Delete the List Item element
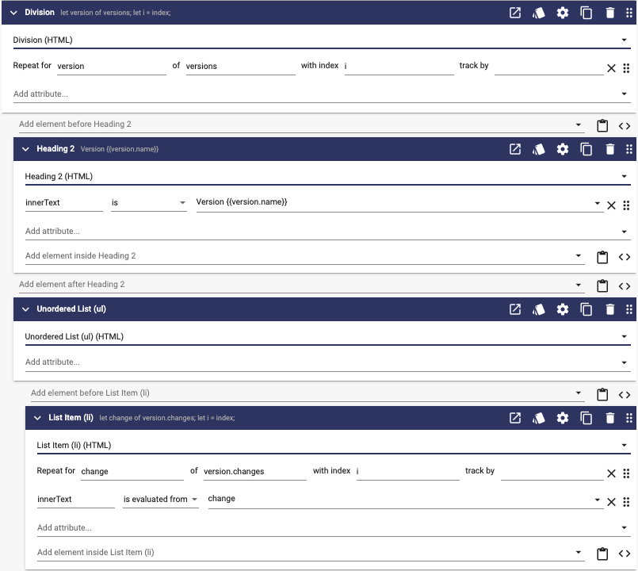 click(610, 418)
